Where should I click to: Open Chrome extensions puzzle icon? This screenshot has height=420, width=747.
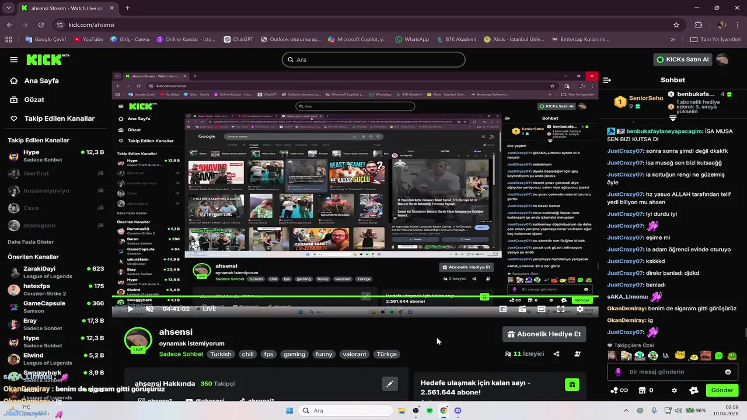(x=699, y=24)
